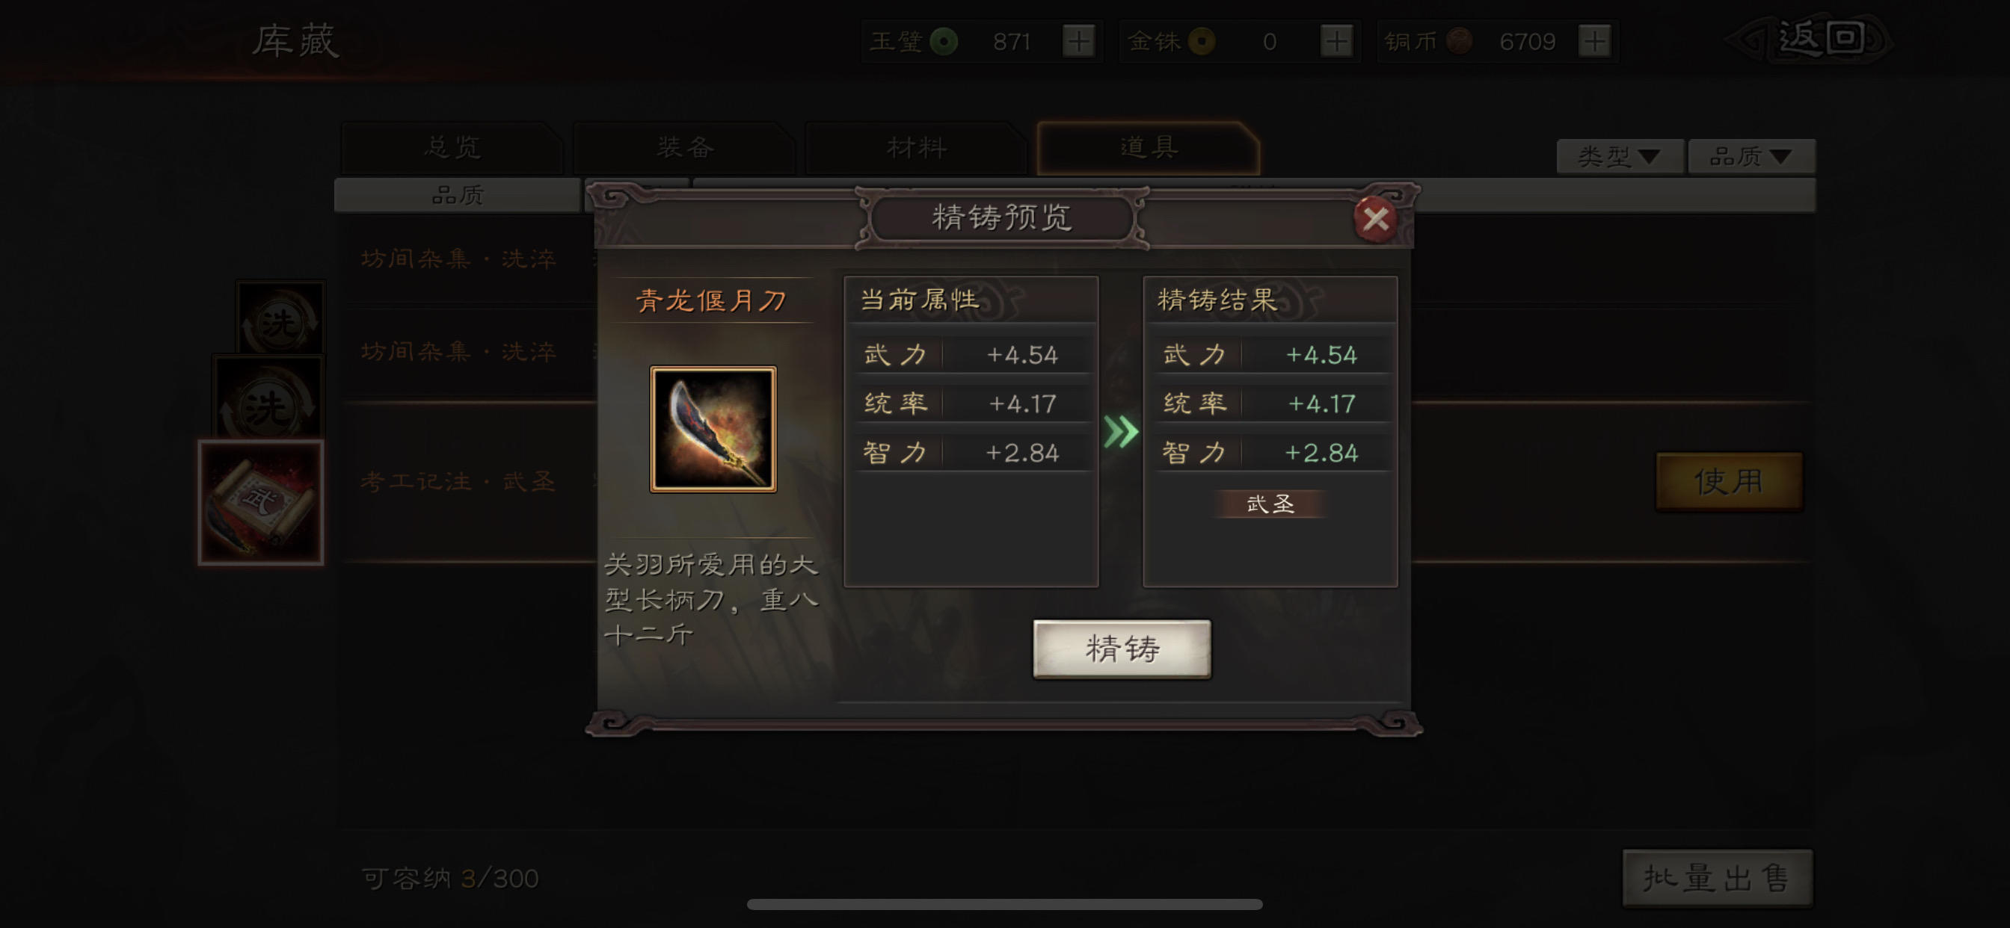
Task: Click the 青龙偃月刀 weapon icon
Action: point(713,429)
